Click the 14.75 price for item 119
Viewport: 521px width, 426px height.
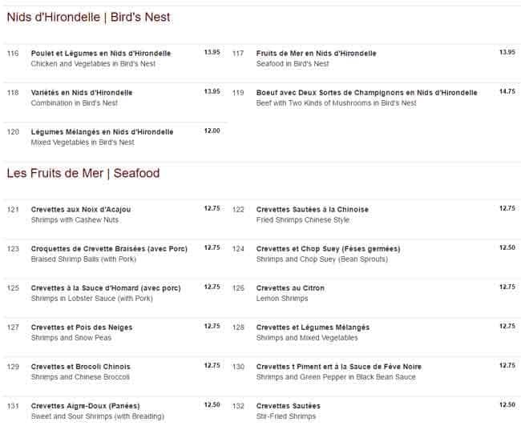507,91
